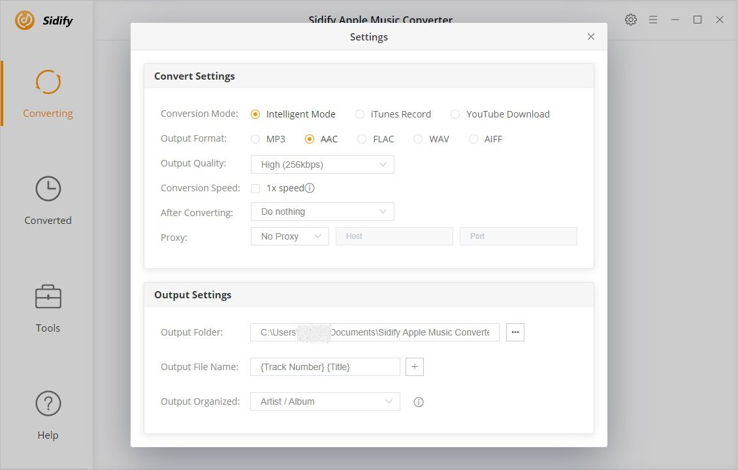Choose FLAC output format
Viewport: 738px width, 470px height.
tap(361, 139)
